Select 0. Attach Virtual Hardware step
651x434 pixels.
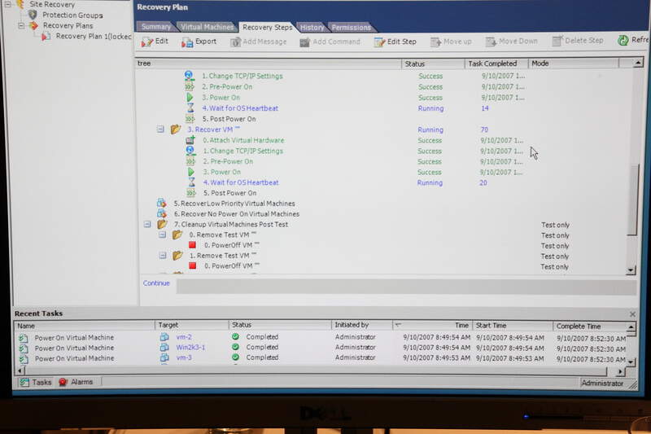click(x=243, y=140)
